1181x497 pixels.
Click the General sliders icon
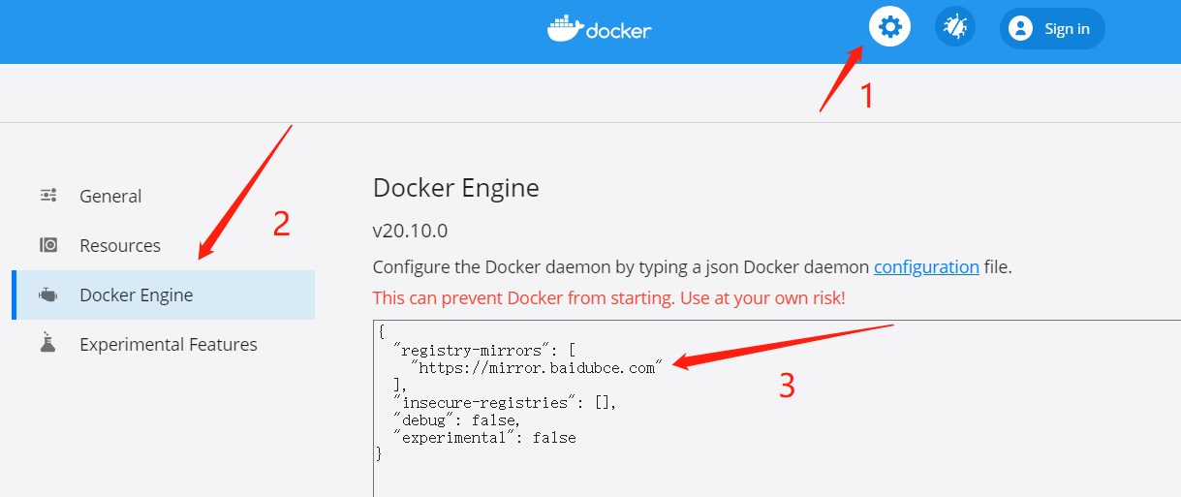pos(48,196)
